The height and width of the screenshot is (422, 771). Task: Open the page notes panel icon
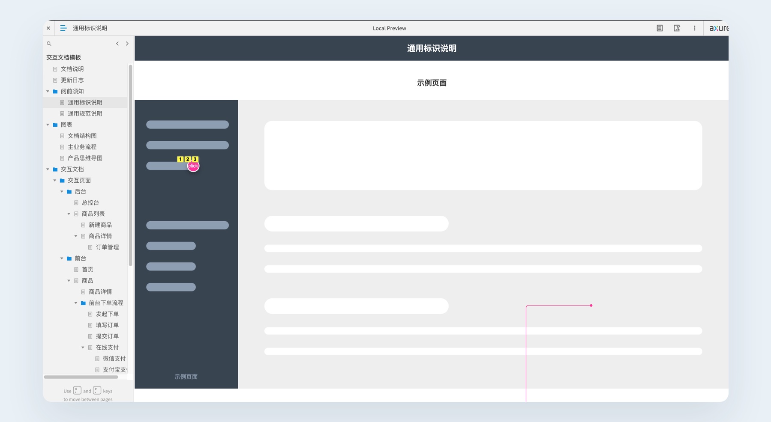660,28
